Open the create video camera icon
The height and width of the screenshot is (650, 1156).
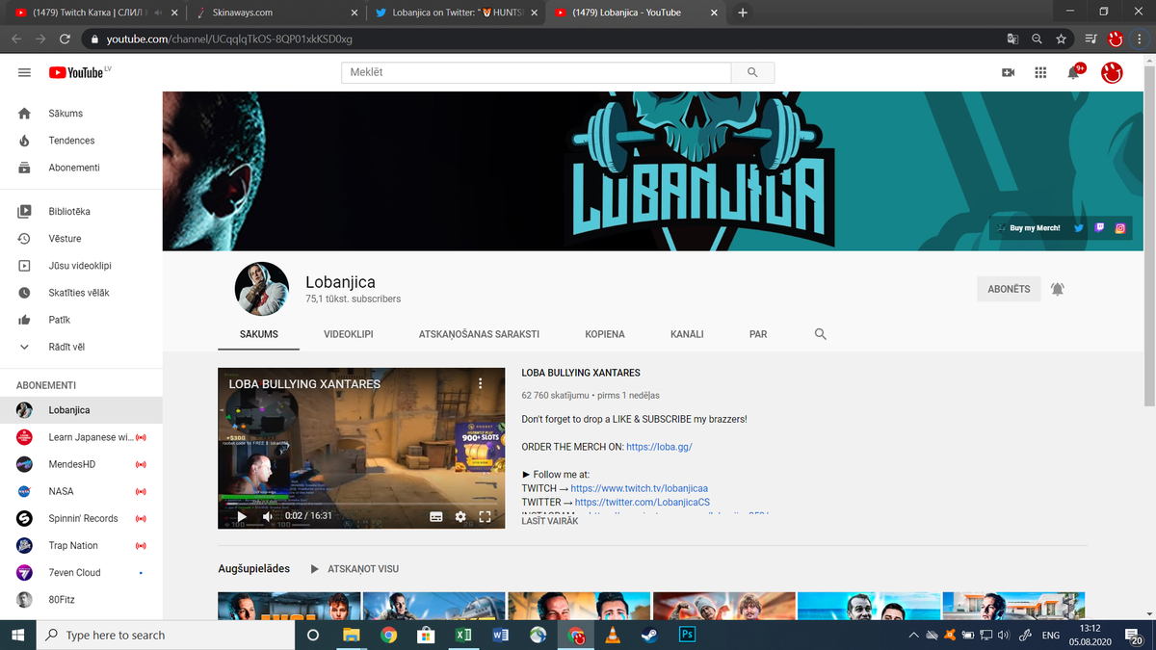1008,72
